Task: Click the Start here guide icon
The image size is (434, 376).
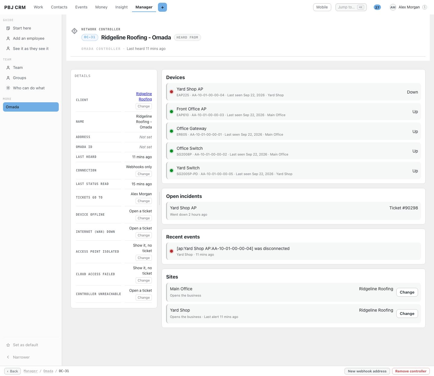Action: (8, 28)
